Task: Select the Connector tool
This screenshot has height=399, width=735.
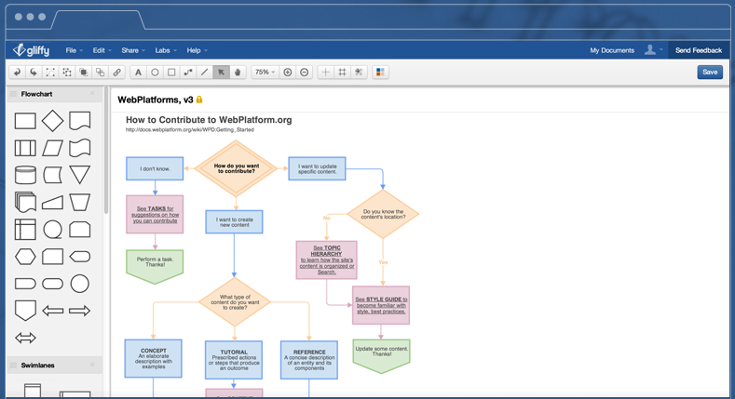Action: click(x=188, y=72)
